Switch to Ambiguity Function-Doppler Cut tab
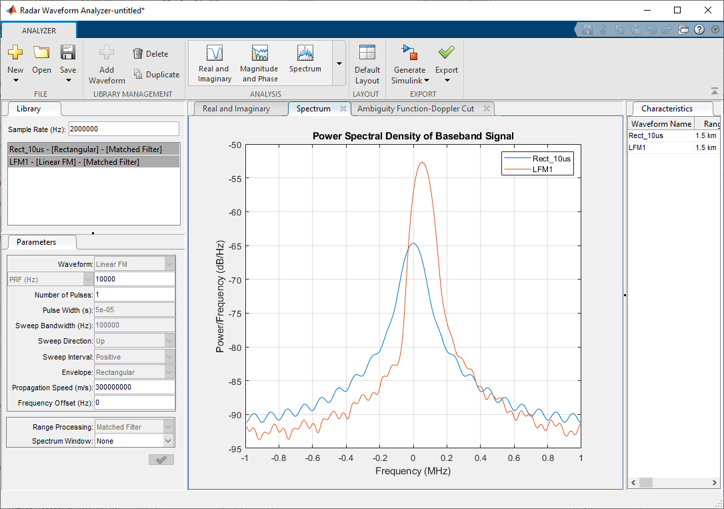The height and width of the screenshot is (509, 724). click(x=415, y=109)
